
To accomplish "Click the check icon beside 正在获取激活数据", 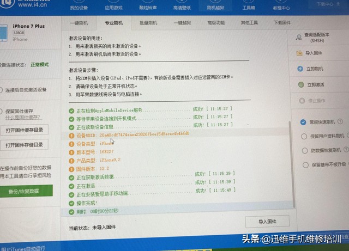I will coord(71,177).
